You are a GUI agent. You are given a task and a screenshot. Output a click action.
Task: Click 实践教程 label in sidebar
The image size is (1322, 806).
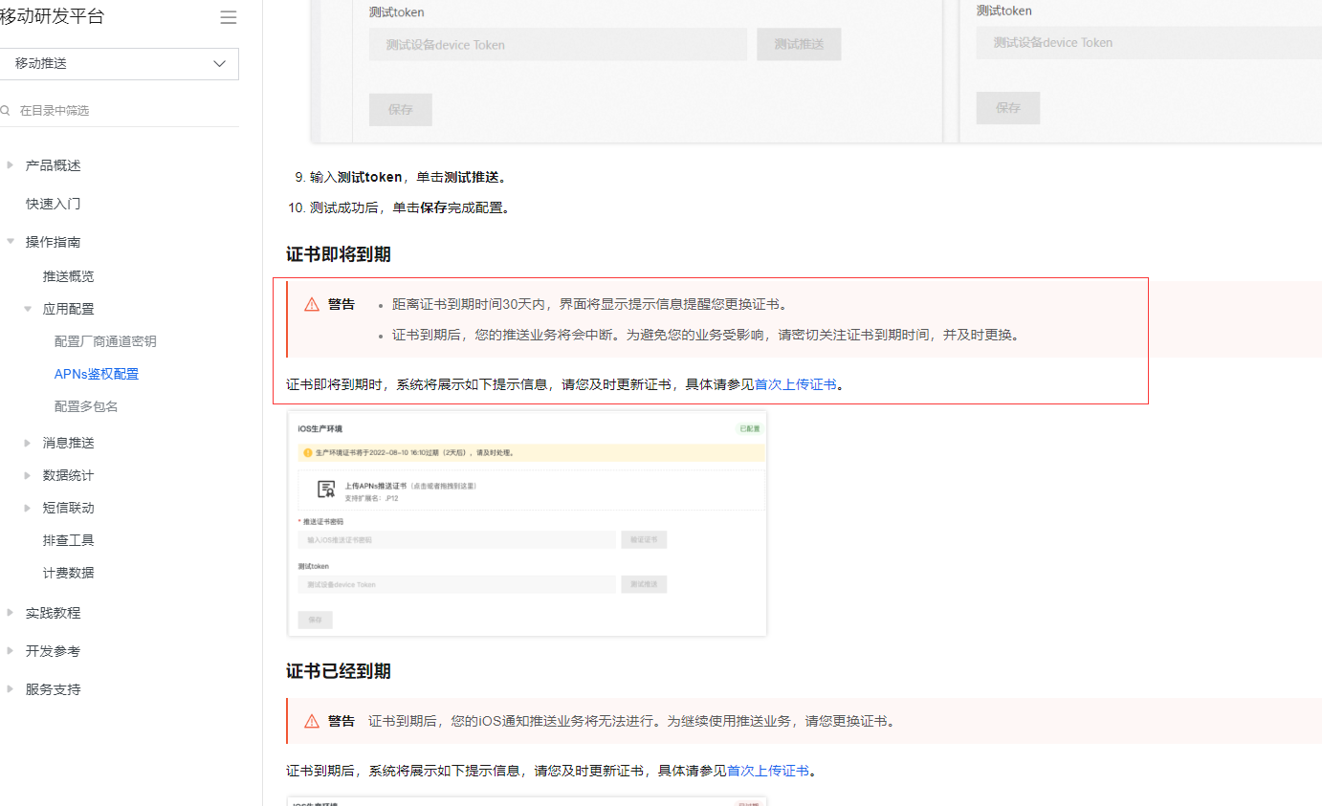point(54,613)
